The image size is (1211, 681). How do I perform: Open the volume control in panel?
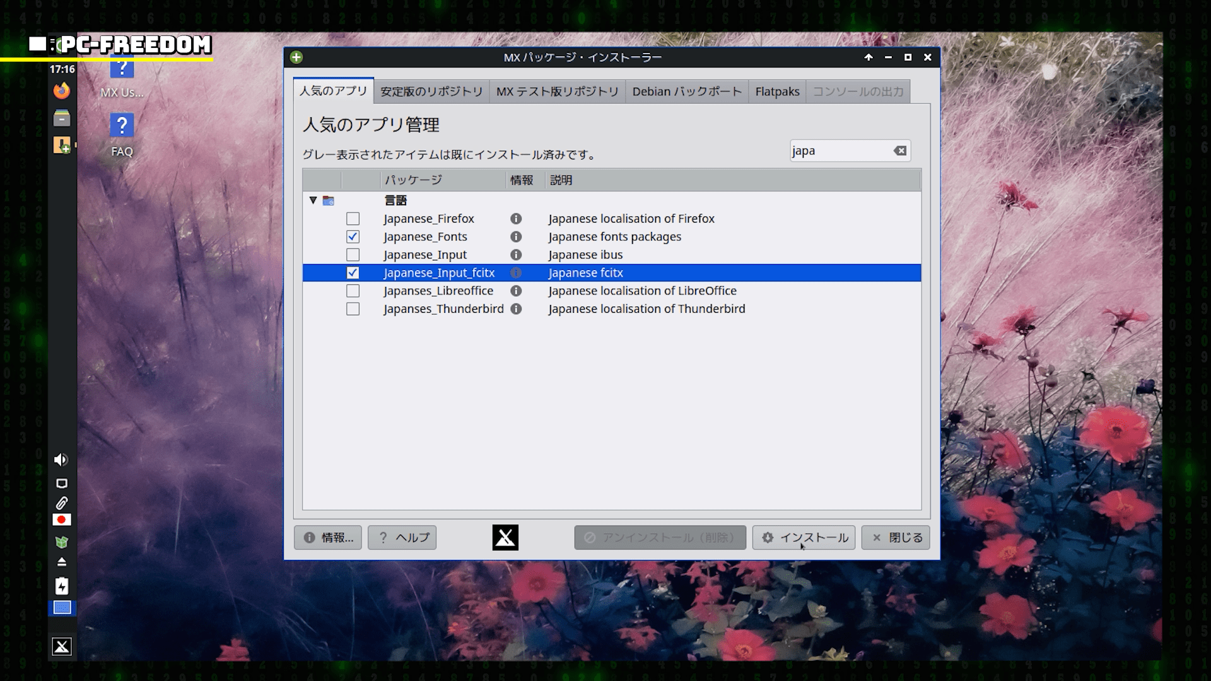click(61, 460)
